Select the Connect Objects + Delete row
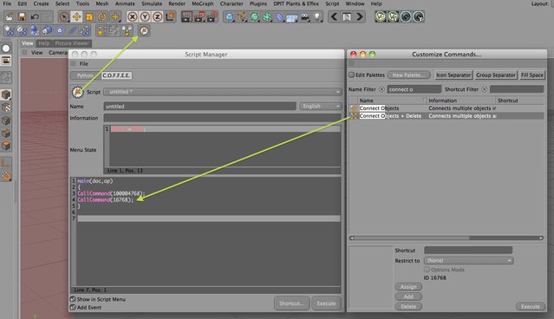This screenshot has height=319, width=554. tap(446, 116)
